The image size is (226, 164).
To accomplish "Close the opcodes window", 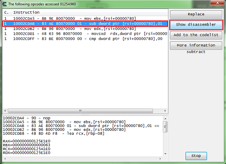I will (x=217, y=3).
